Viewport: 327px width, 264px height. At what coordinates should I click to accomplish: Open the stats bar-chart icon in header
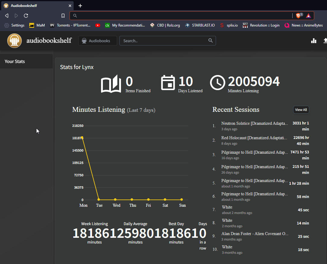[314, 41]
